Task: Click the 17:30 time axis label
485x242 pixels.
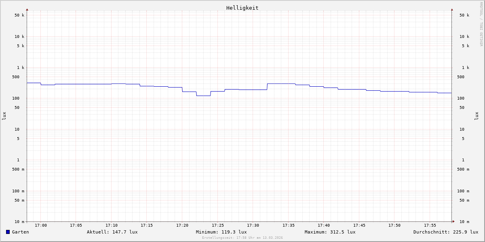Action: 253,225
